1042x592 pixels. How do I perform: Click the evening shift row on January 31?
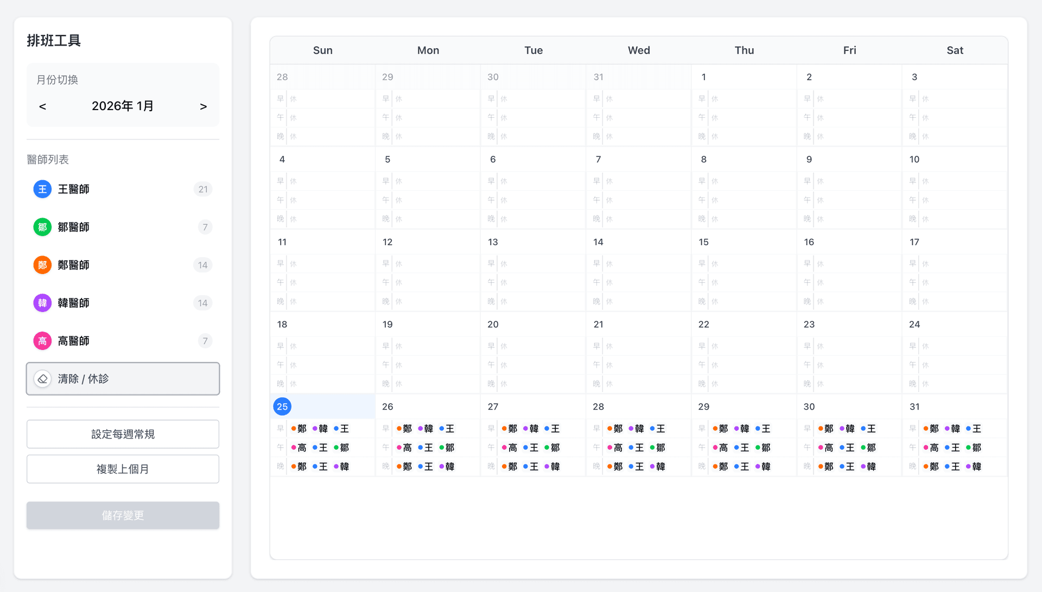(x=954, y=467)
